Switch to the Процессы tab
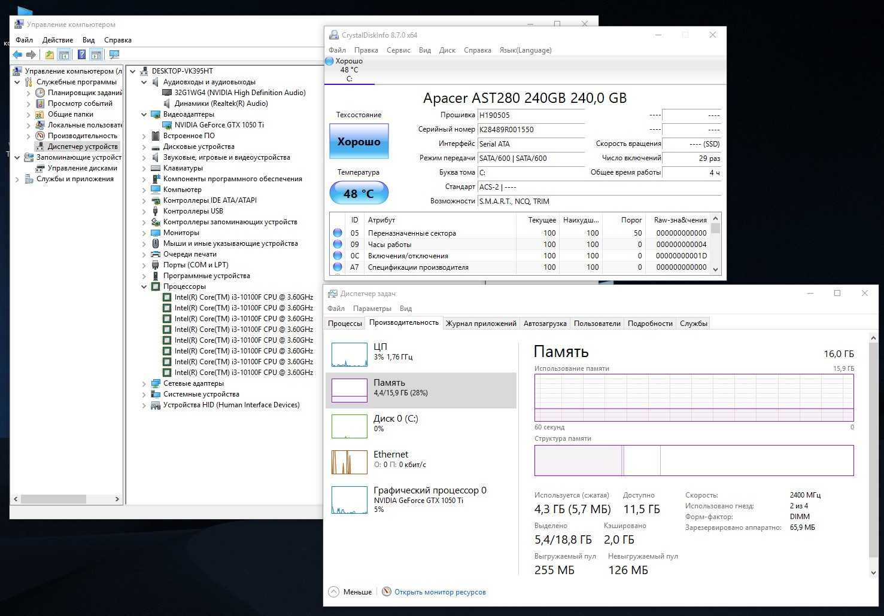This screenshot has width=884, height=616. [345, 324]
